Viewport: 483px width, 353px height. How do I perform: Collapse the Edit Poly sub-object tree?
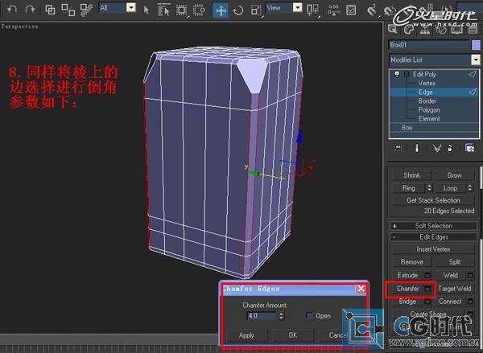[x=407, y=74]
